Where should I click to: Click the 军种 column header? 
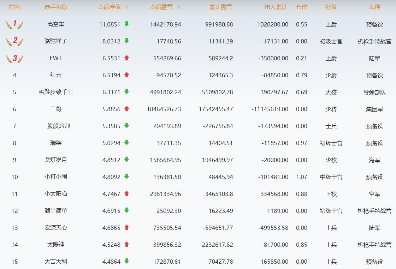tap(374, 7)
